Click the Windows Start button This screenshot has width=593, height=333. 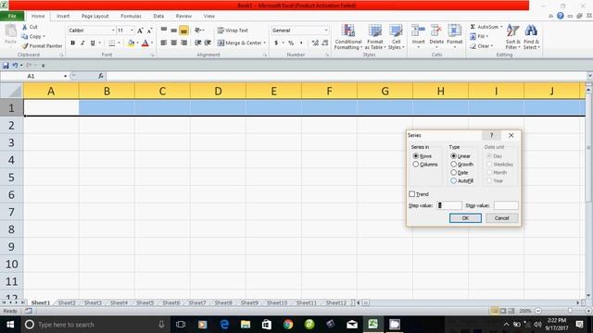pyautogui.click(x=10, y=325)
